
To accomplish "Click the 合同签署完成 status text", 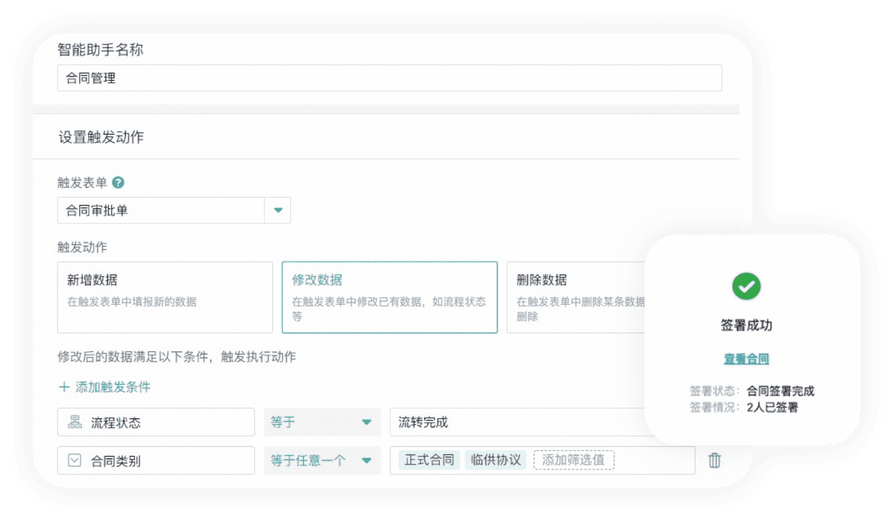I will 780,391.
